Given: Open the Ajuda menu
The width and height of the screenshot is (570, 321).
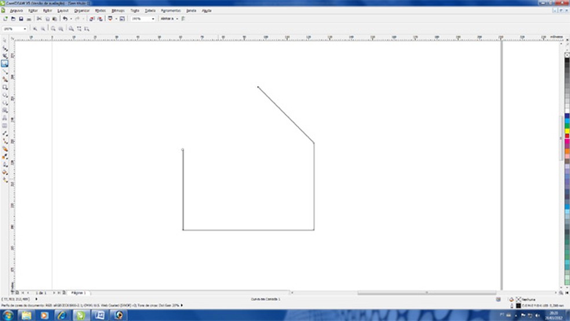Looking at the screenshot, I should 206,10.
